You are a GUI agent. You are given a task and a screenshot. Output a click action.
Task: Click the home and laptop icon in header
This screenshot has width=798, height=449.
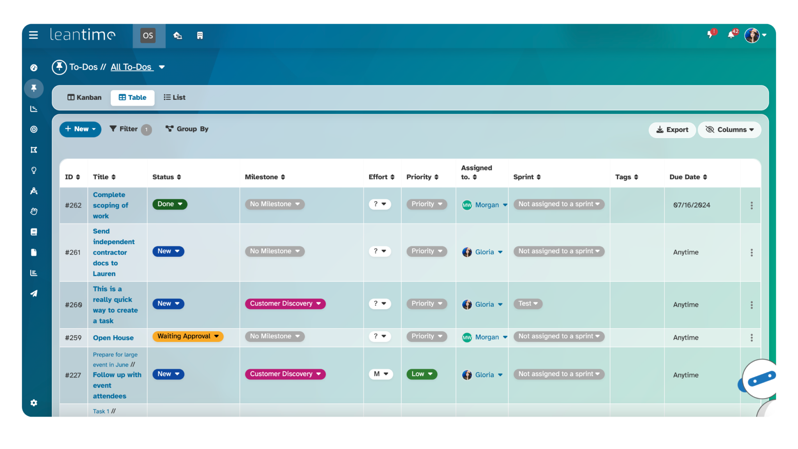[x=178, y=35]
